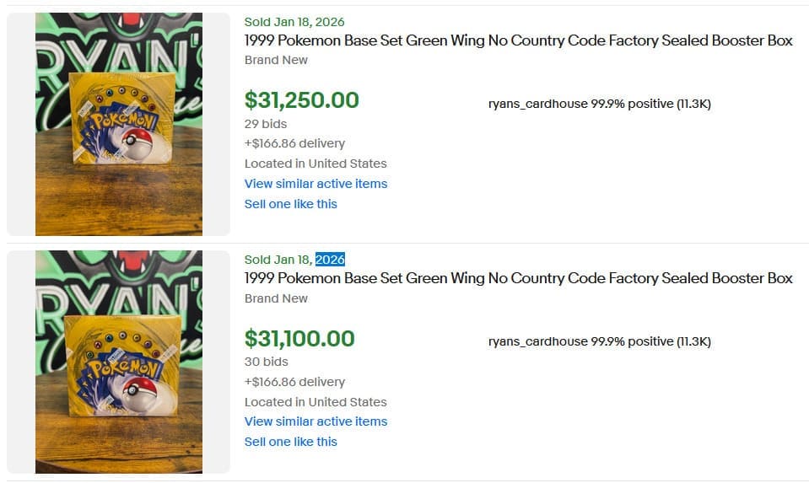The width and height of the screenshot is (809, 483).
Task: Click the highlighted "2026" text
Action: point(330,260)
